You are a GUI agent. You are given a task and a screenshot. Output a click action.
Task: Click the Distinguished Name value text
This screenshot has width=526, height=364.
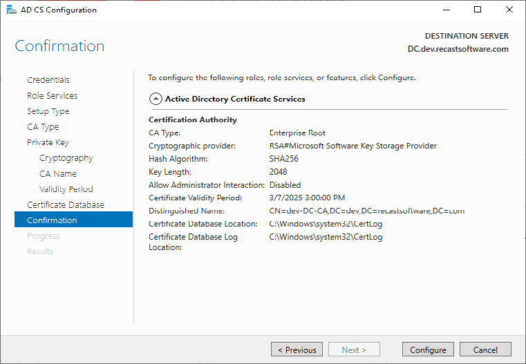(366, 211)
